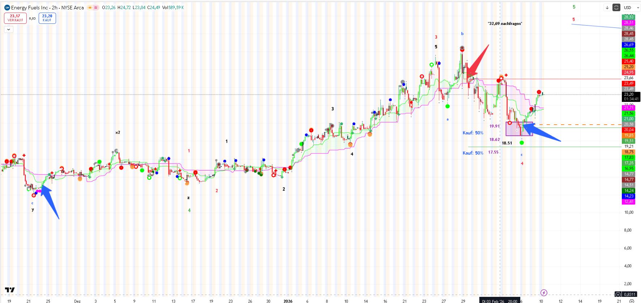The width and height of the screenshot is (641, 303).
Task: Click the 2026 label on time axis
Action: pos(288,301)
